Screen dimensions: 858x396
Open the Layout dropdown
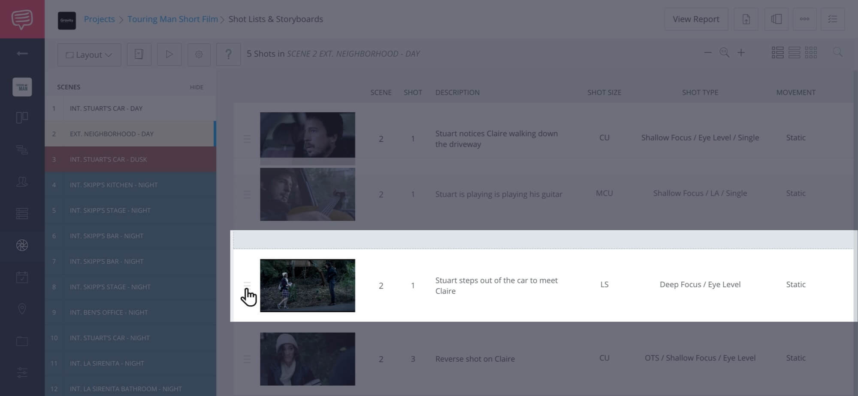tap(89, 55)
